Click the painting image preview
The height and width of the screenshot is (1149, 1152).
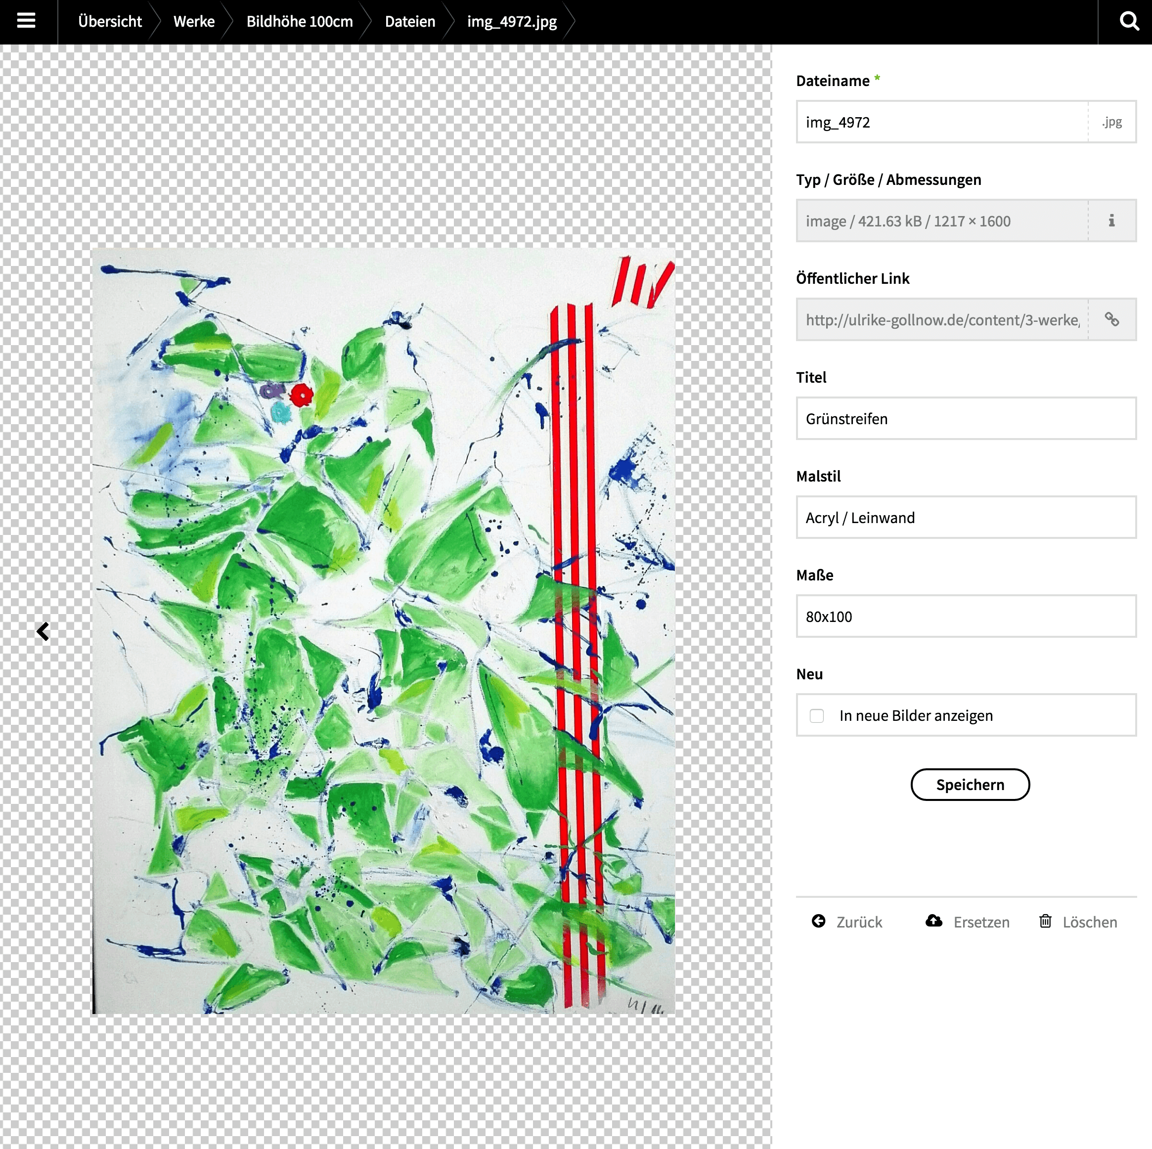tap(383, 631)
